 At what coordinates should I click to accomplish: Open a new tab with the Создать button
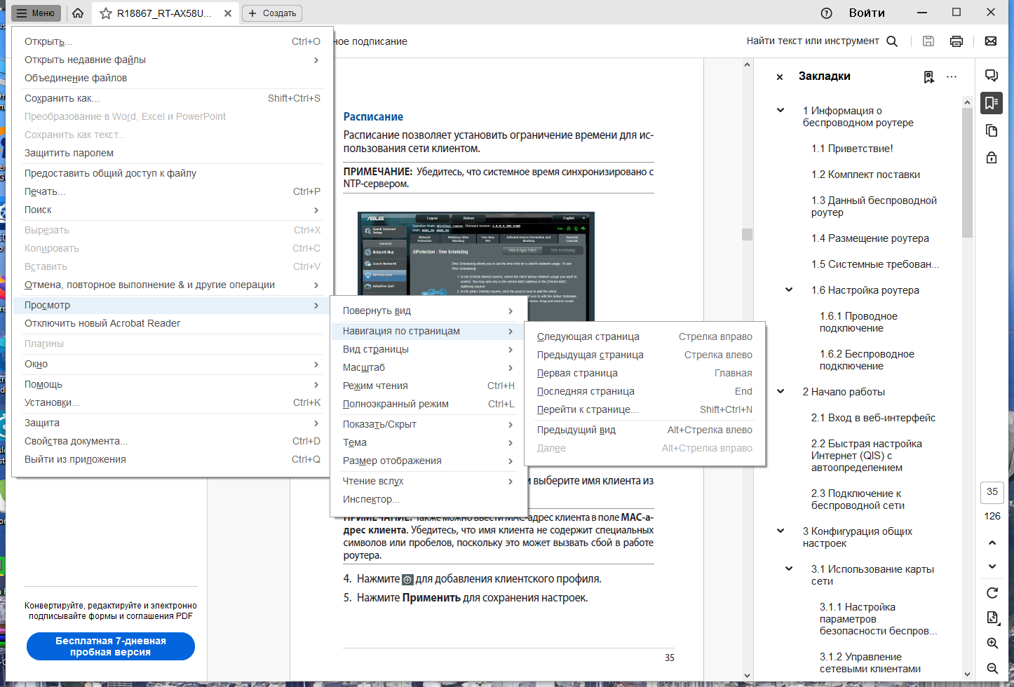click(x=271, y=13)
